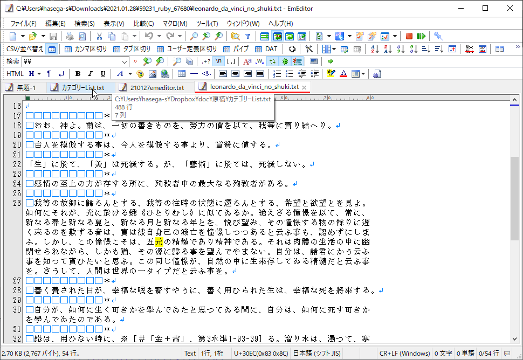Select ユーザー定義区切り user-defined separator mode
523x360 pixels.
coord(187,49)
